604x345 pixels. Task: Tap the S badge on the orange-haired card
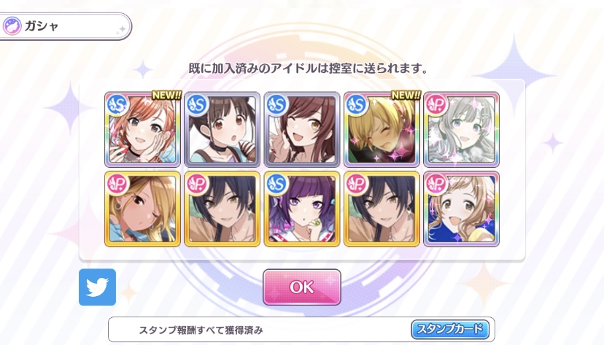[x=117, y=105]
